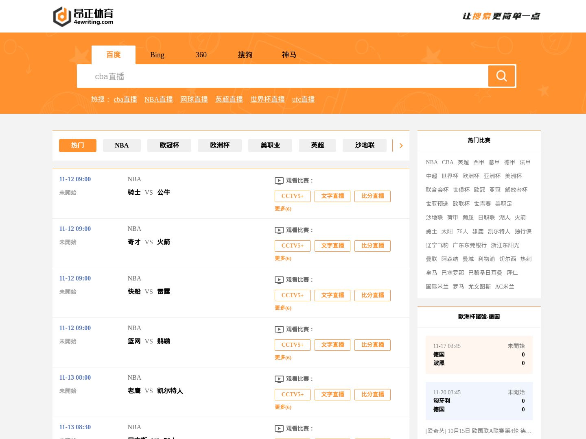The width and height of the screenshot is (586, 439).
Task: Click the watch icon for 快船 VS 雷霆
Action: click(279, 280)
